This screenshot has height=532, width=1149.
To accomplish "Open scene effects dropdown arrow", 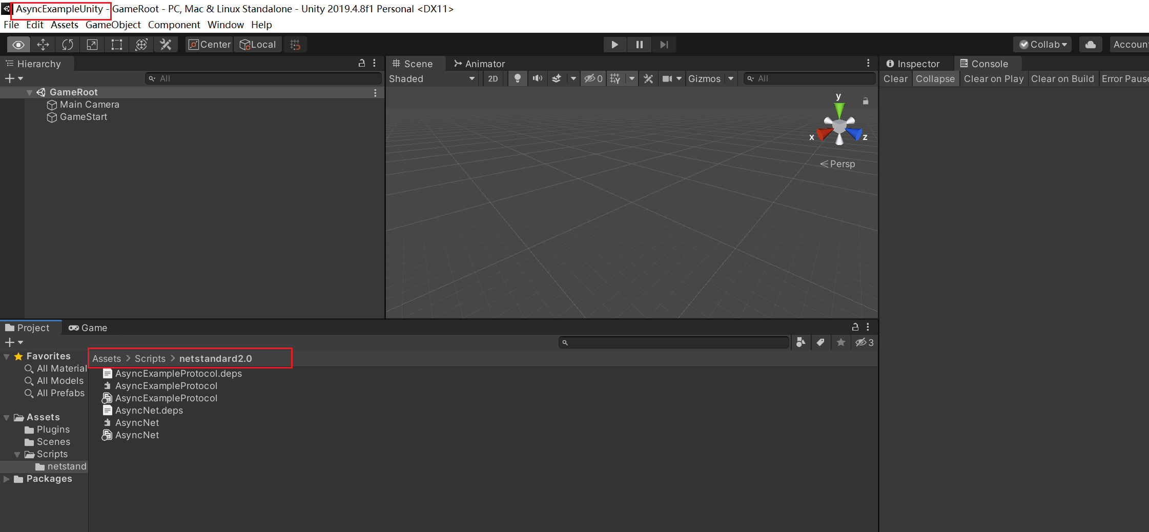I will (573, 78).
